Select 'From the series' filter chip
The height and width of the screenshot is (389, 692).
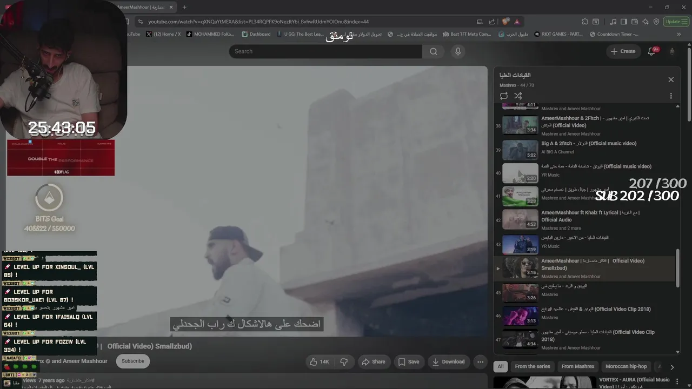click(533, 366)
